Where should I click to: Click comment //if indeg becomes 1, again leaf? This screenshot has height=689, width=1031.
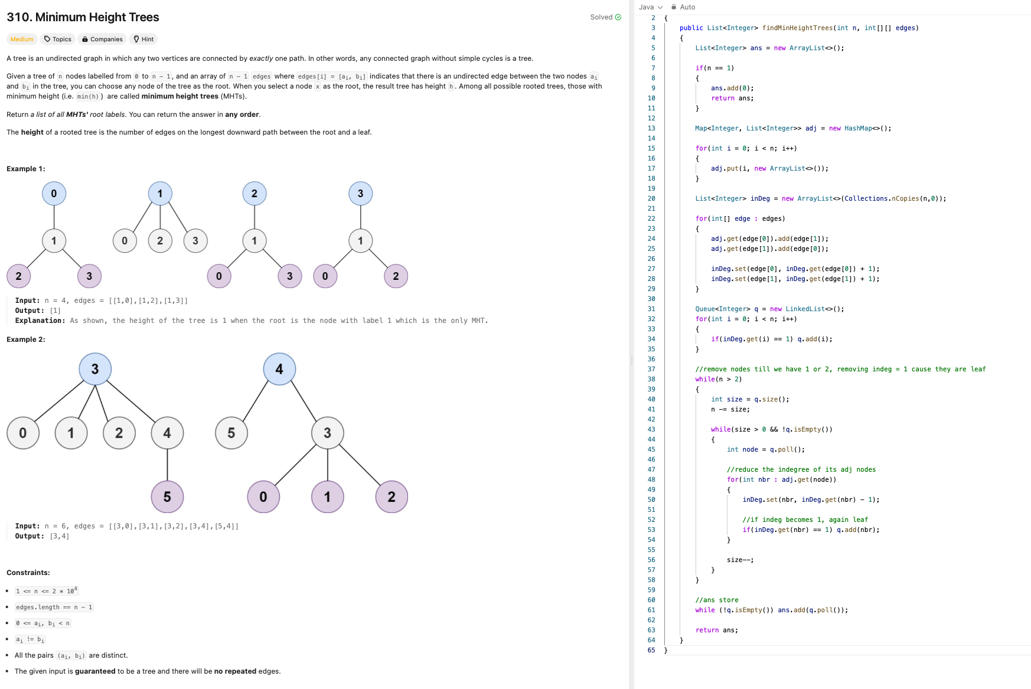[805, 520]
